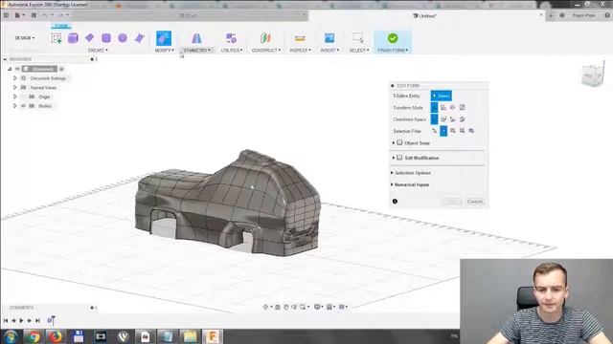613x344 pixels.
Task: Expand the Named Views tree node
Action: coord(15,87)
